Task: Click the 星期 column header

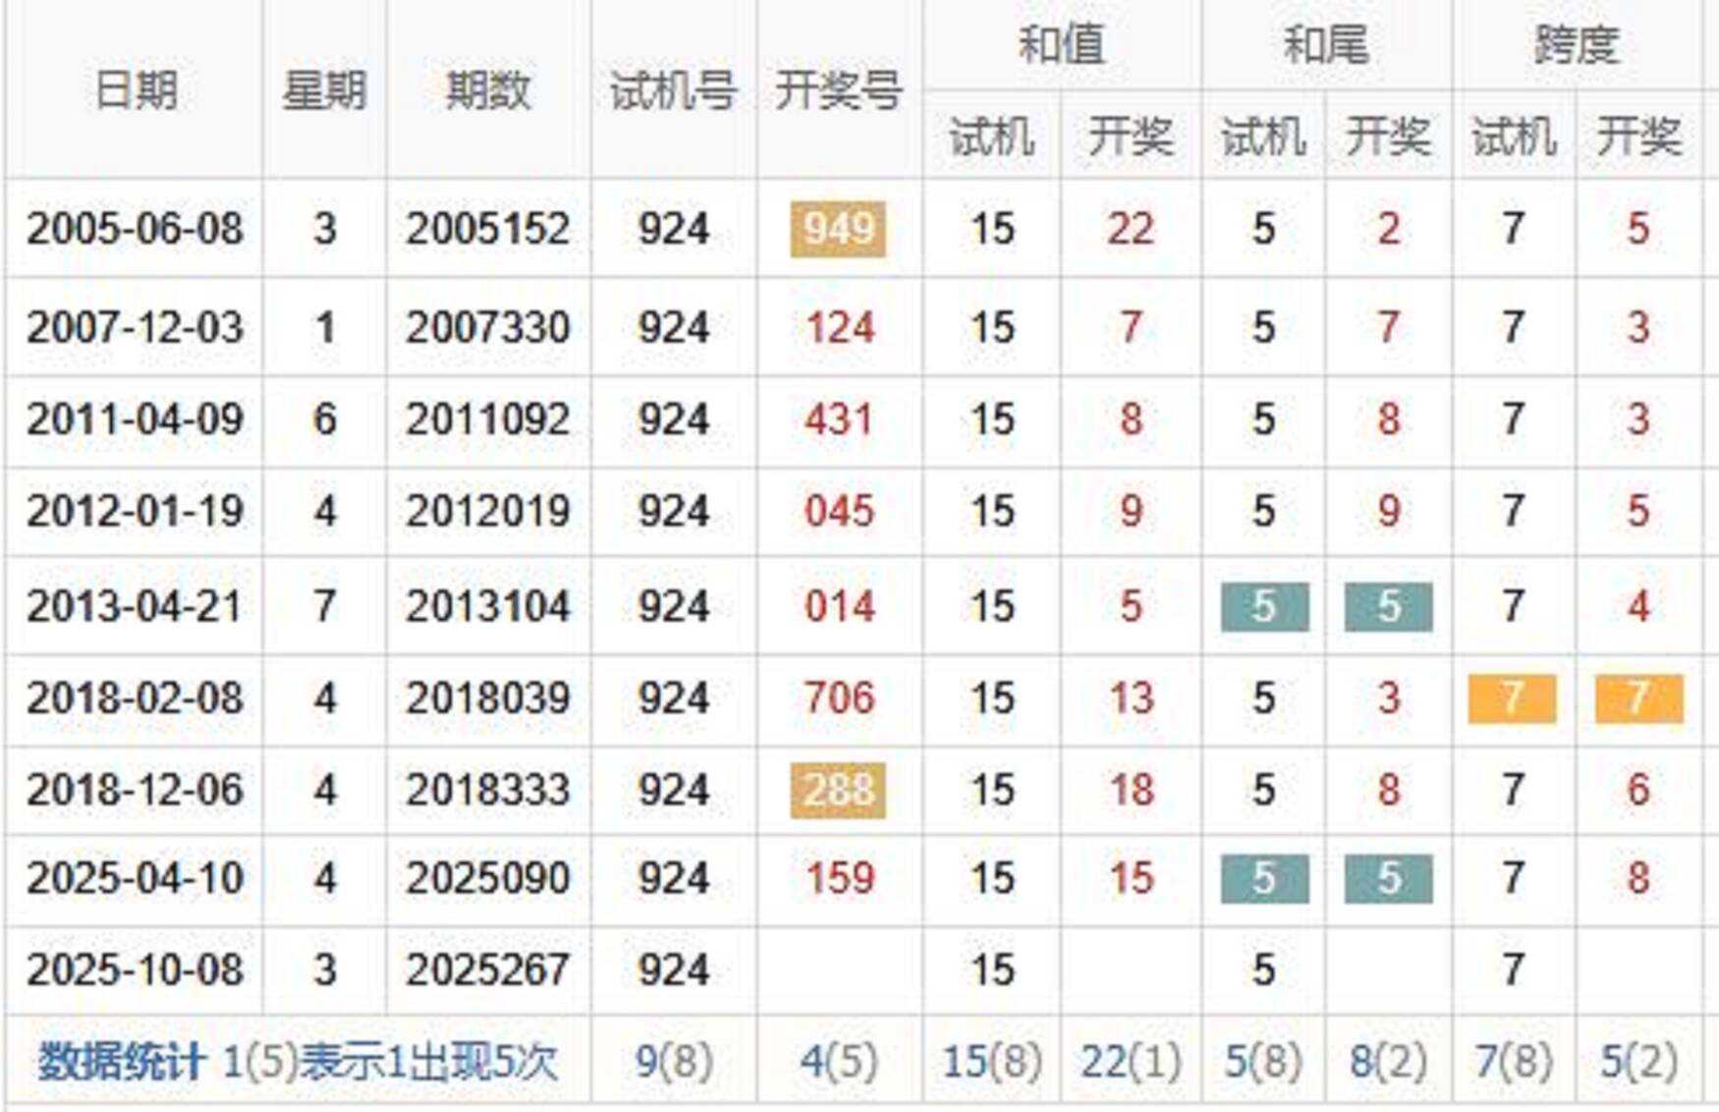Action: point(324,90)
